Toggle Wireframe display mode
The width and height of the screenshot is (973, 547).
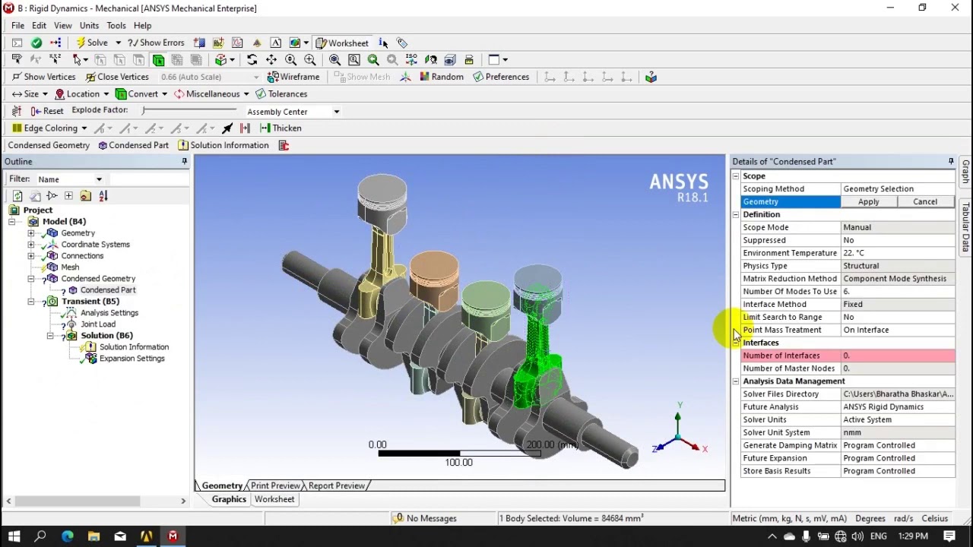[x=293, y=77]
